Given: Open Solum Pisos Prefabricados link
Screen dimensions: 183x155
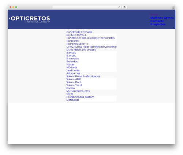Looking at the screenshot, I should tap(83, 76).
